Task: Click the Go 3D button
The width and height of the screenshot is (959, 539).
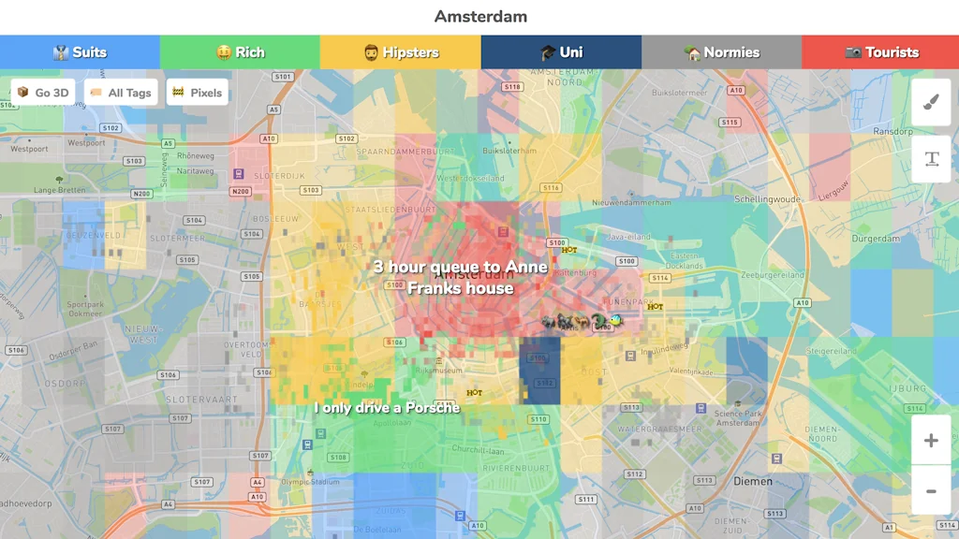Action: (x=42, y=92)
